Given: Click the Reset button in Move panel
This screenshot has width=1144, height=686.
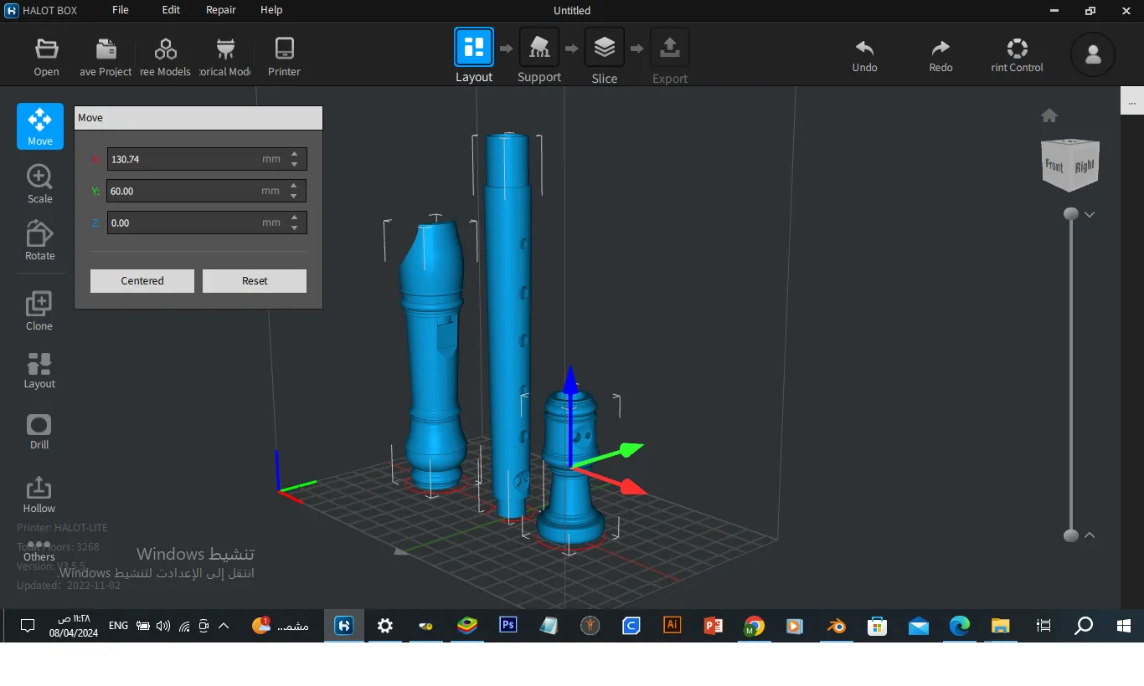Looking at the screenshot, I should tap(255, 281).
